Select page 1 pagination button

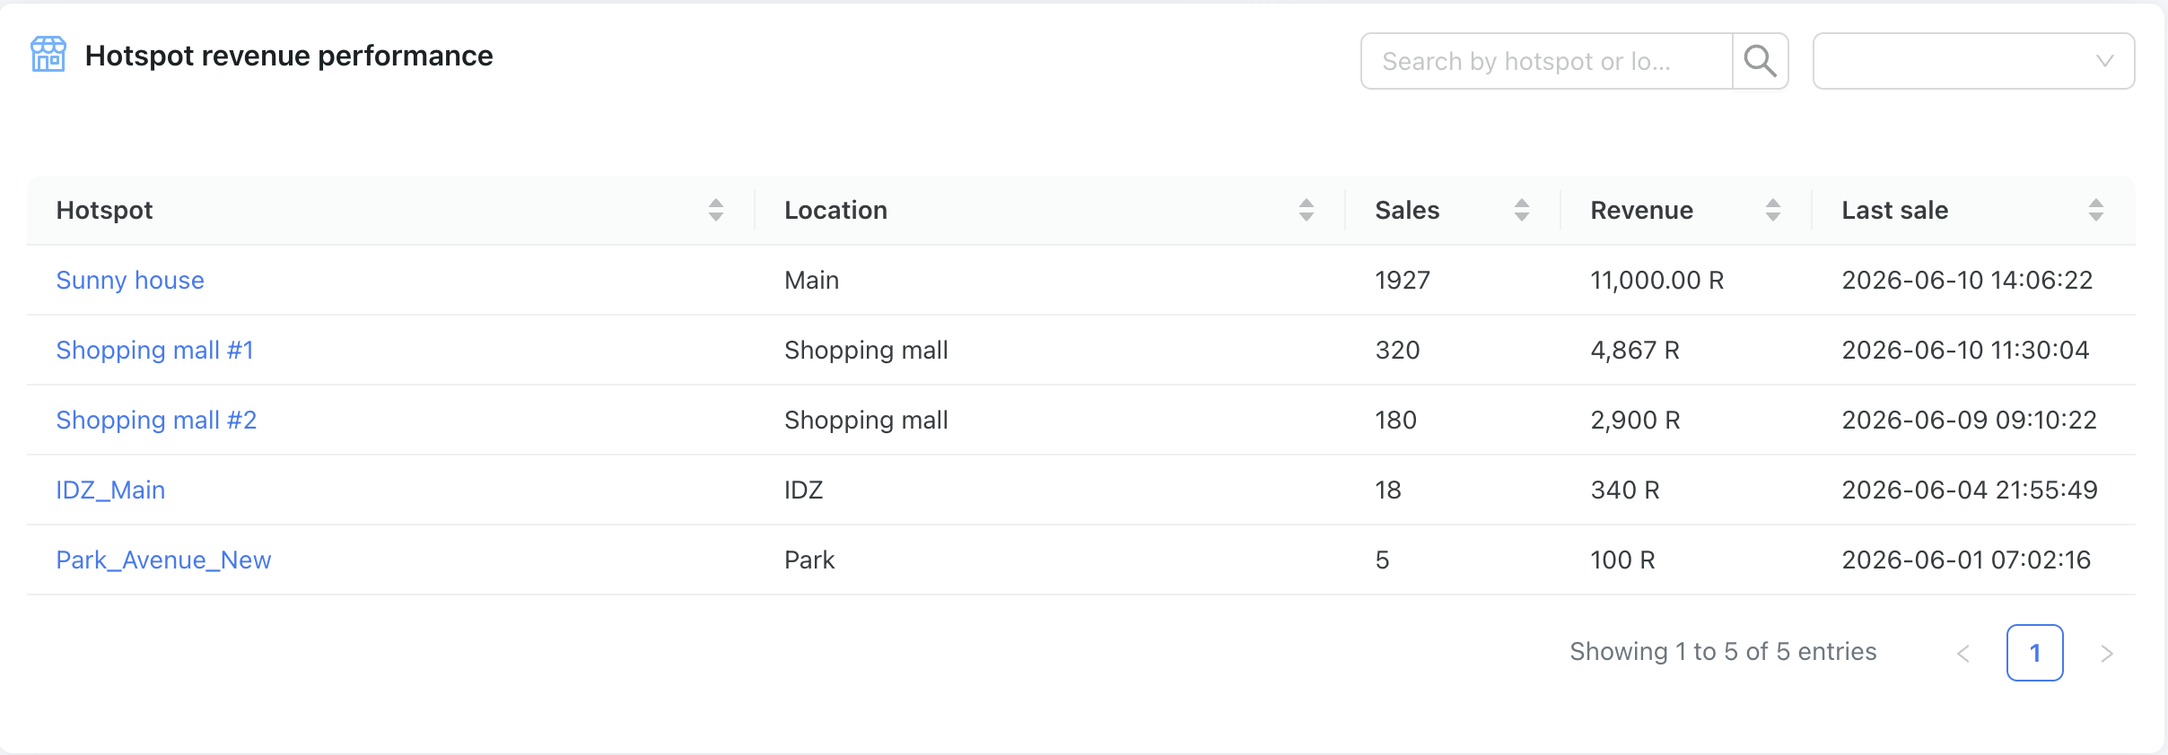[2035, 653]
